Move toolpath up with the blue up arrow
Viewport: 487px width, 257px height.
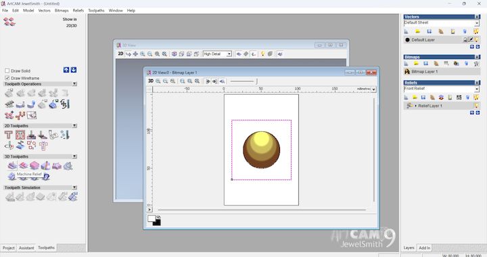click(x=66, y=70)
